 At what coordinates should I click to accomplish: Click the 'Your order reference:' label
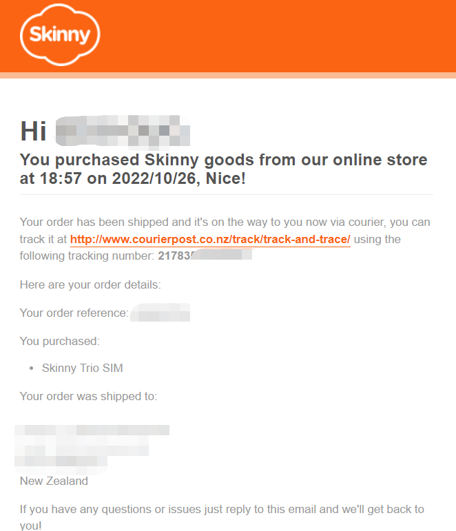(74, 313)
